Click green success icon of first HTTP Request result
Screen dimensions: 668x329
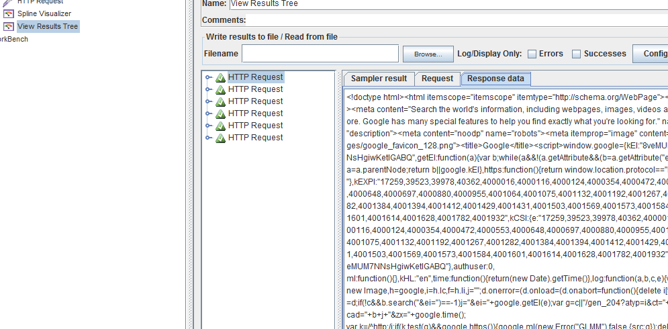(x=220, y=78)
